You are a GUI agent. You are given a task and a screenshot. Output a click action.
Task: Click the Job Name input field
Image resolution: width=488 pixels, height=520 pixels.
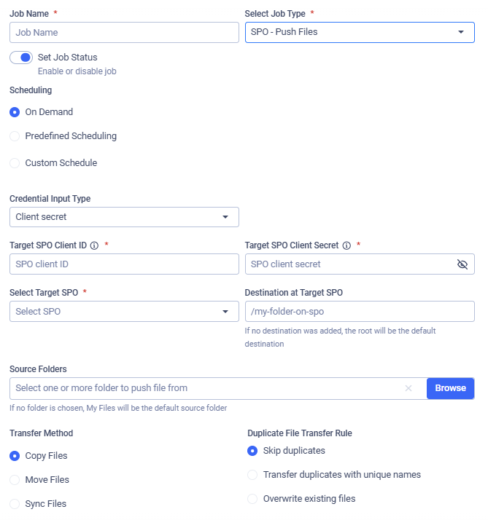(124, 33)
